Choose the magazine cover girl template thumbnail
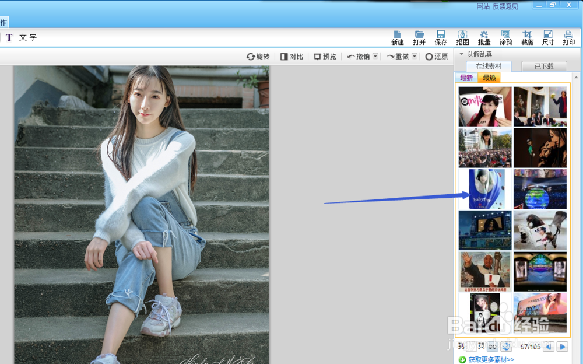 [485, 107]
